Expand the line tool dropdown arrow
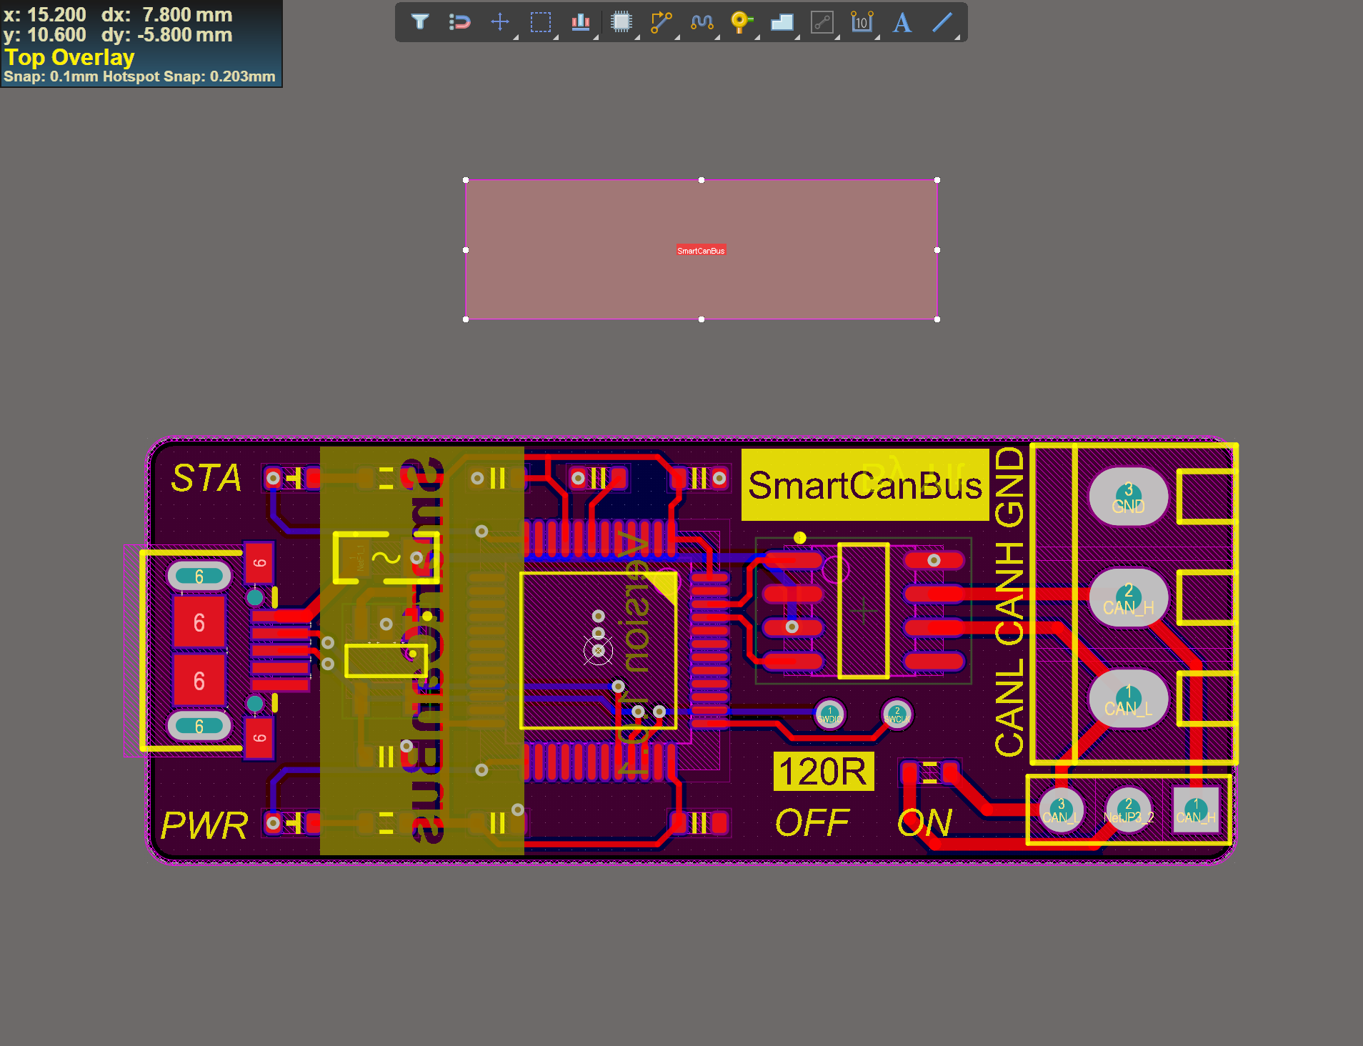The width and height of the screenshot is (1363, 1046). tap(957, 36)
